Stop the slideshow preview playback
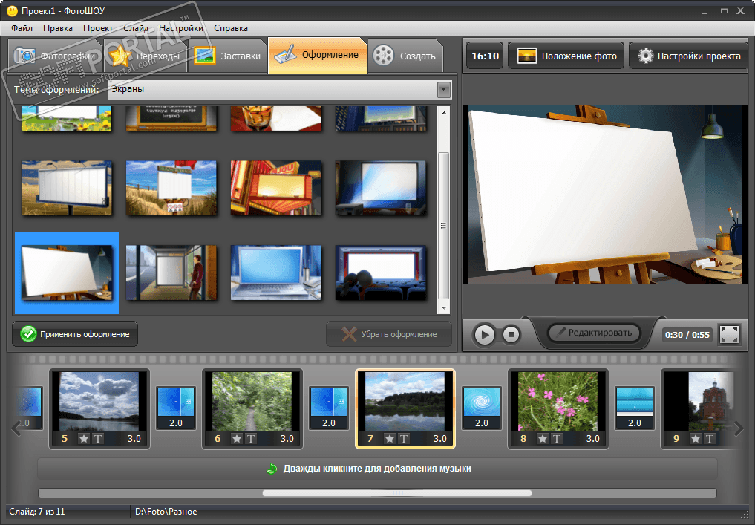 [511, 334]
